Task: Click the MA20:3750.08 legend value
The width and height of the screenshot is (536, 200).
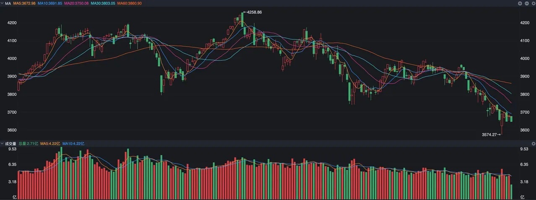Action: click(x=77, y=3)
